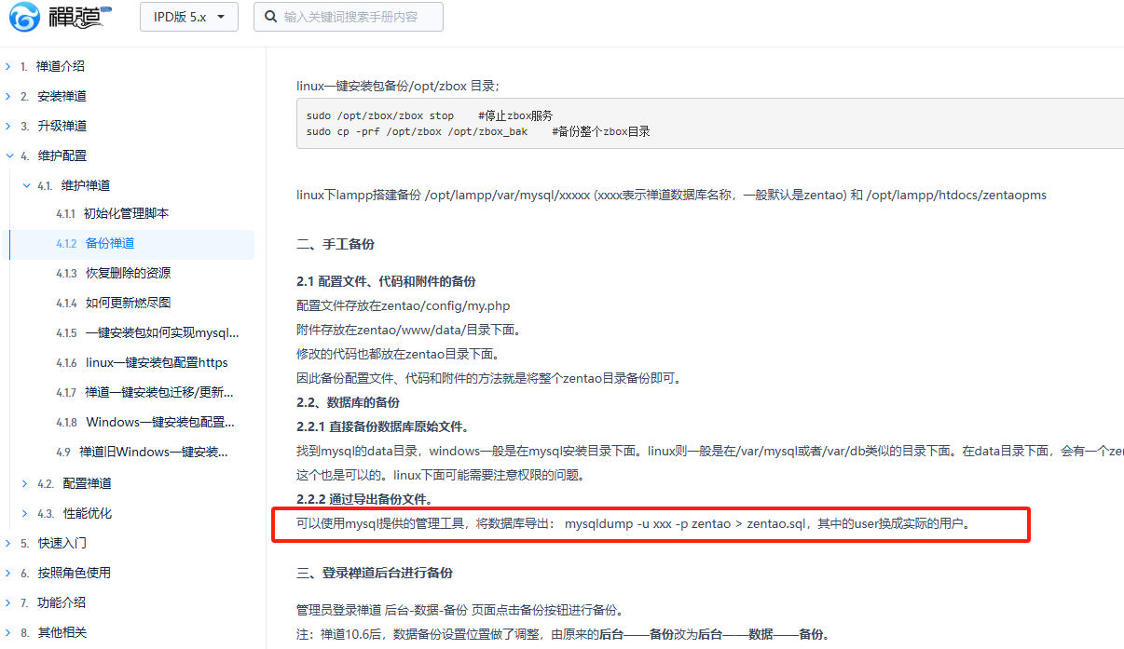Collapse the 4. 维护配置 chapter chevron
This screenshot has width=1124, height=649.
click(8, 155)
